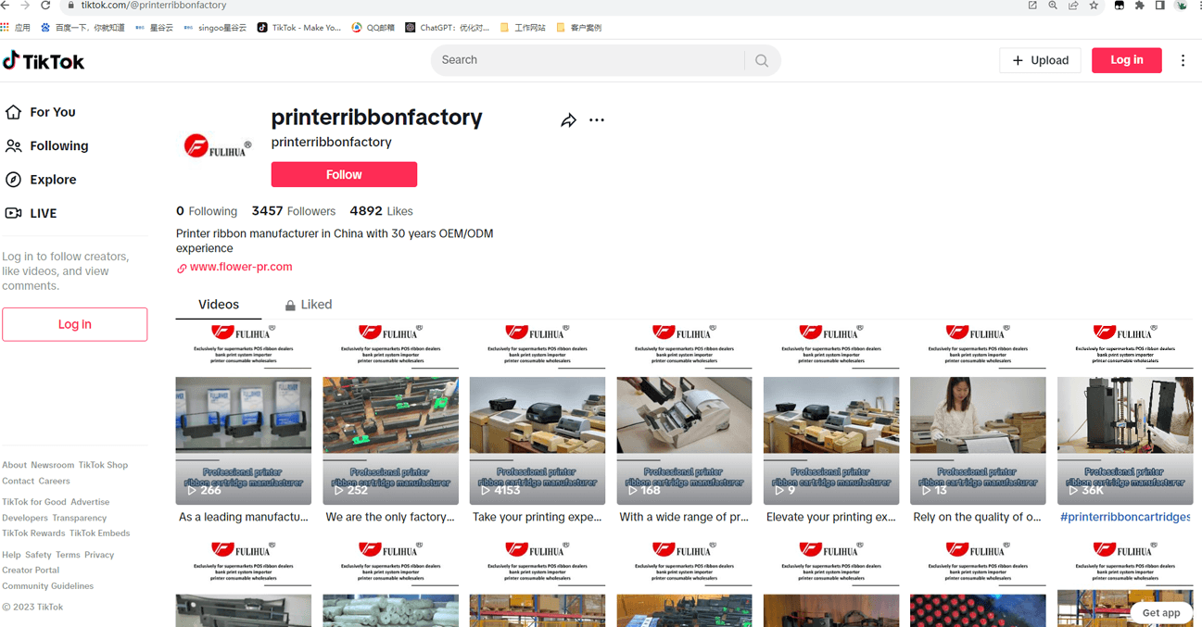The image size is (1202, 627).
Task: Open the Advertise footer link
Action: [x=90, y=502]
